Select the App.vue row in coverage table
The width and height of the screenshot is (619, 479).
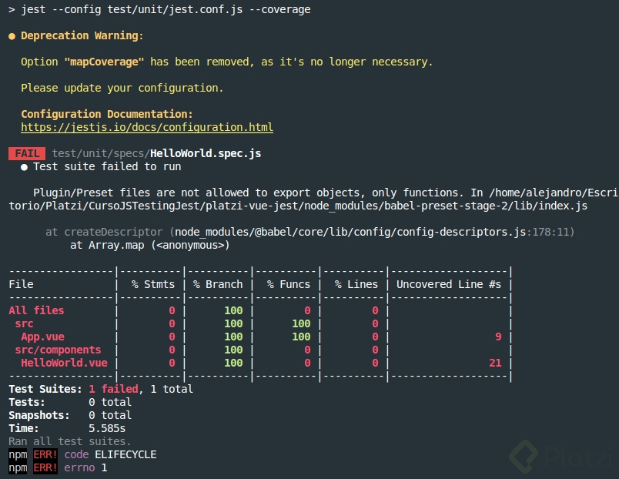pos(42,337)
